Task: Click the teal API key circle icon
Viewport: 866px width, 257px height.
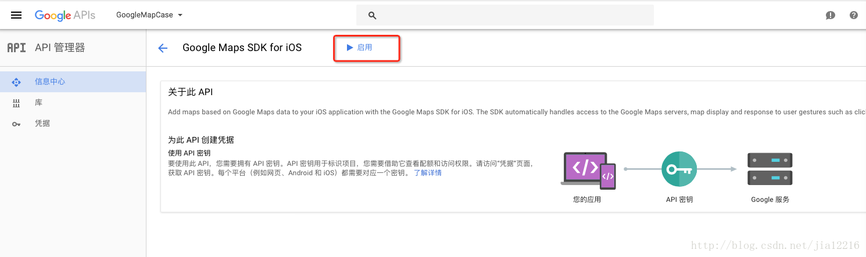Action: click(679, 169)
